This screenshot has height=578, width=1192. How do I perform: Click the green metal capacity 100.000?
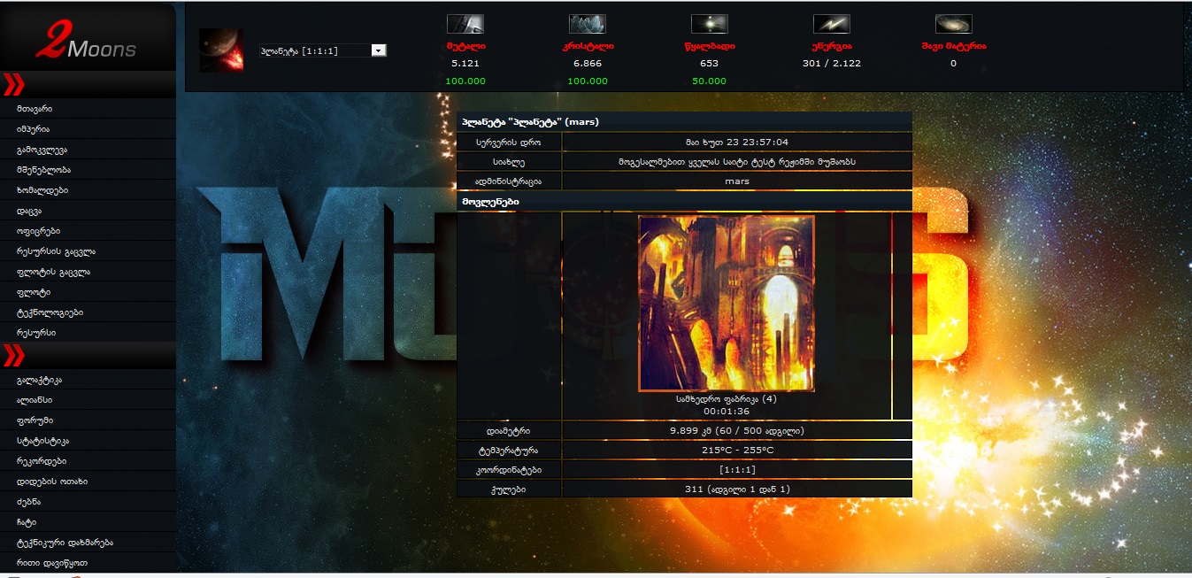[465, 81]
